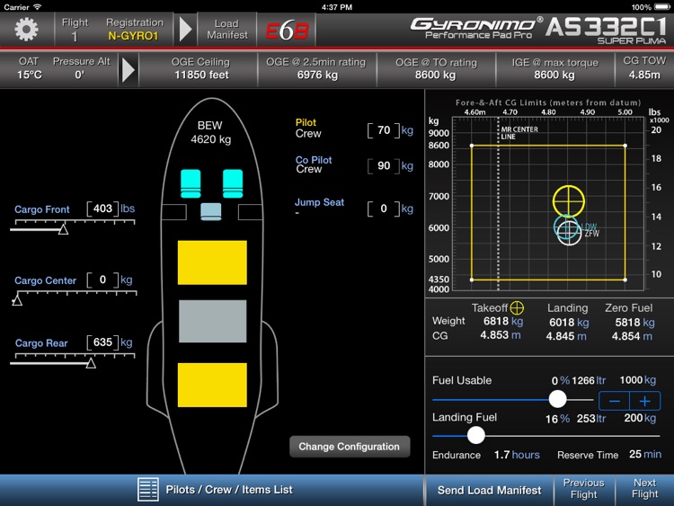The width and height of the screenshot is (674, 506).
Task: Tap the Cargo Front slider handle
Action: click(63, 229)
